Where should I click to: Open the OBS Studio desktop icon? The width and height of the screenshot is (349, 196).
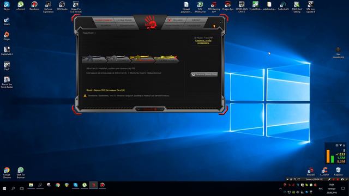point(62,6)
